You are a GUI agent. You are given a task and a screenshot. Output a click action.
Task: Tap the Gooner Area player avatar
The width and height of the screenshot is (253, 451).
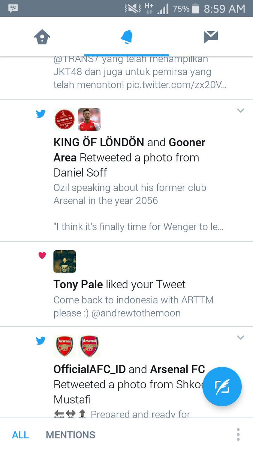89,120
